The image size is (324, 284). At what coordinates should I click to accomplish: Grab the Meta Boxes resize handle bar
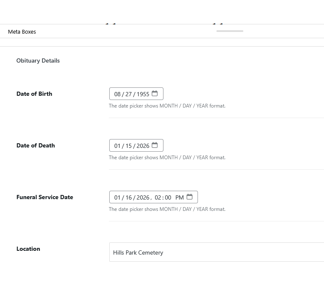click(229, 31)
